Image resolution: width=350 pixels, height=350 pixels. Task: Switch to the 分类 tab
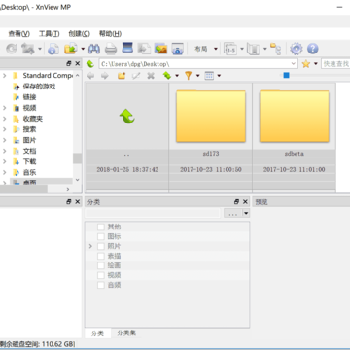point(97,333)
